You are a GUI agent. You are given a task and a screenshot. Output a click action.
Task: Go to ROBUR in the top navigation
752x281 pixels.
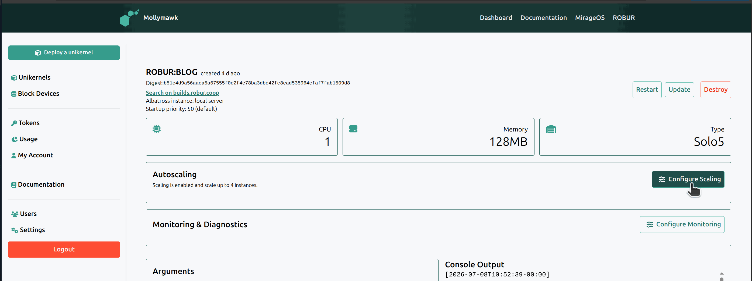(x=623, y=18)
